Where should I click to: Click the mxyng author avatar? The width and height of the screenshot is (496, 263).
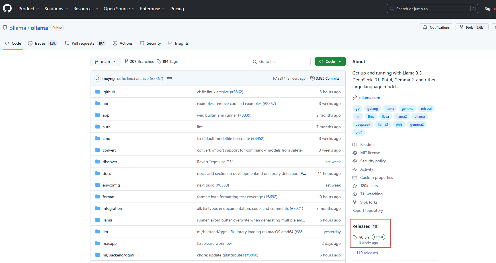(97, 78)
